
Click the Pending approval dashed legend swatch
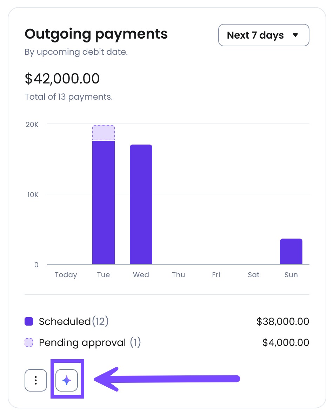pyautogui.click(x=29, y=342)
